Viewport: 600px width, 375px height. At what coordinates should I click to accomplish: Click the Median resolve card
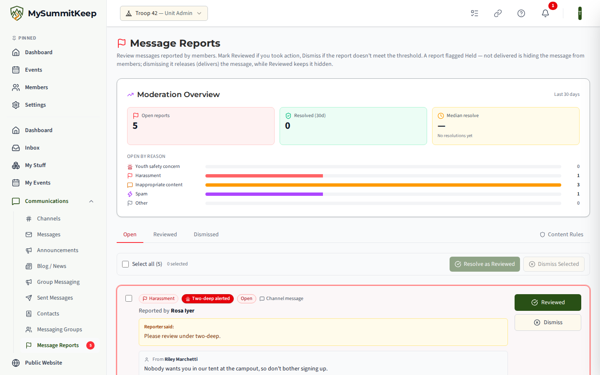(506, 126)
